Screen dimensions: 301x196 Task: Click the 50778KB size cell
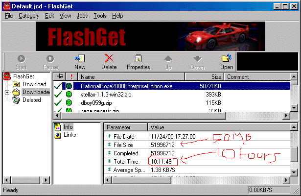point(210,86)
